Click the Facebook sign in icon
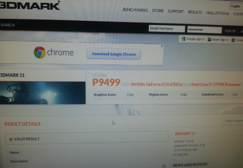 (233, 40)
